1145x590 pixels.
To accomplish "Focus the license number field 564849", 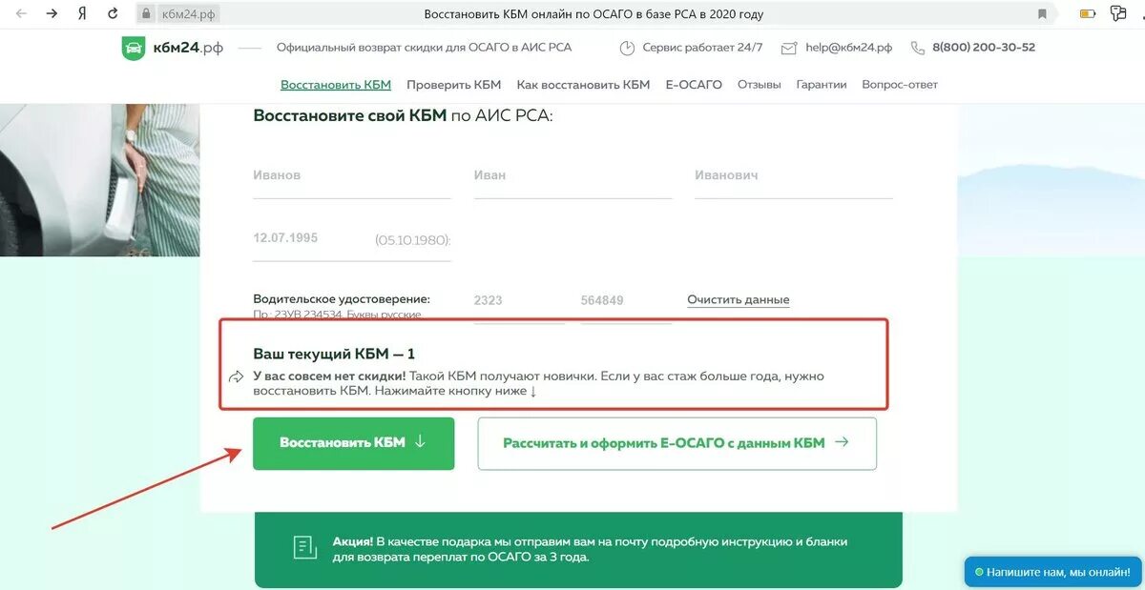I will [x=626, y=301].
